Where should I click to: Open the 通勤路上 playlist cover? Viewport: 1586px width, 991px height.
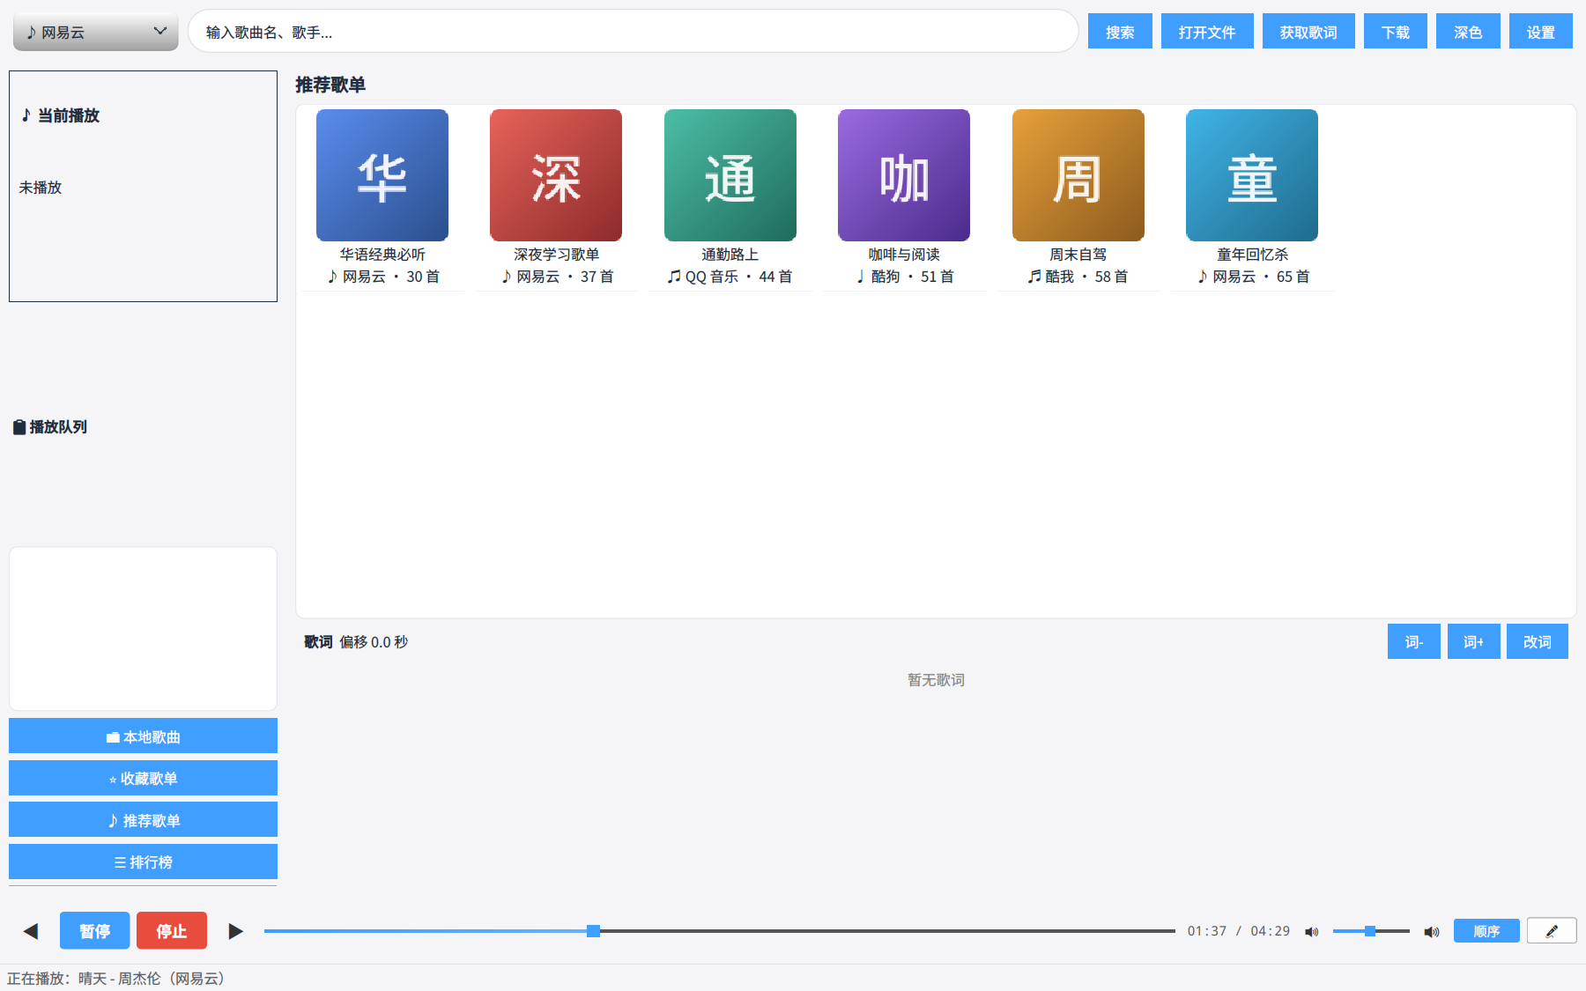pos(730,175)
